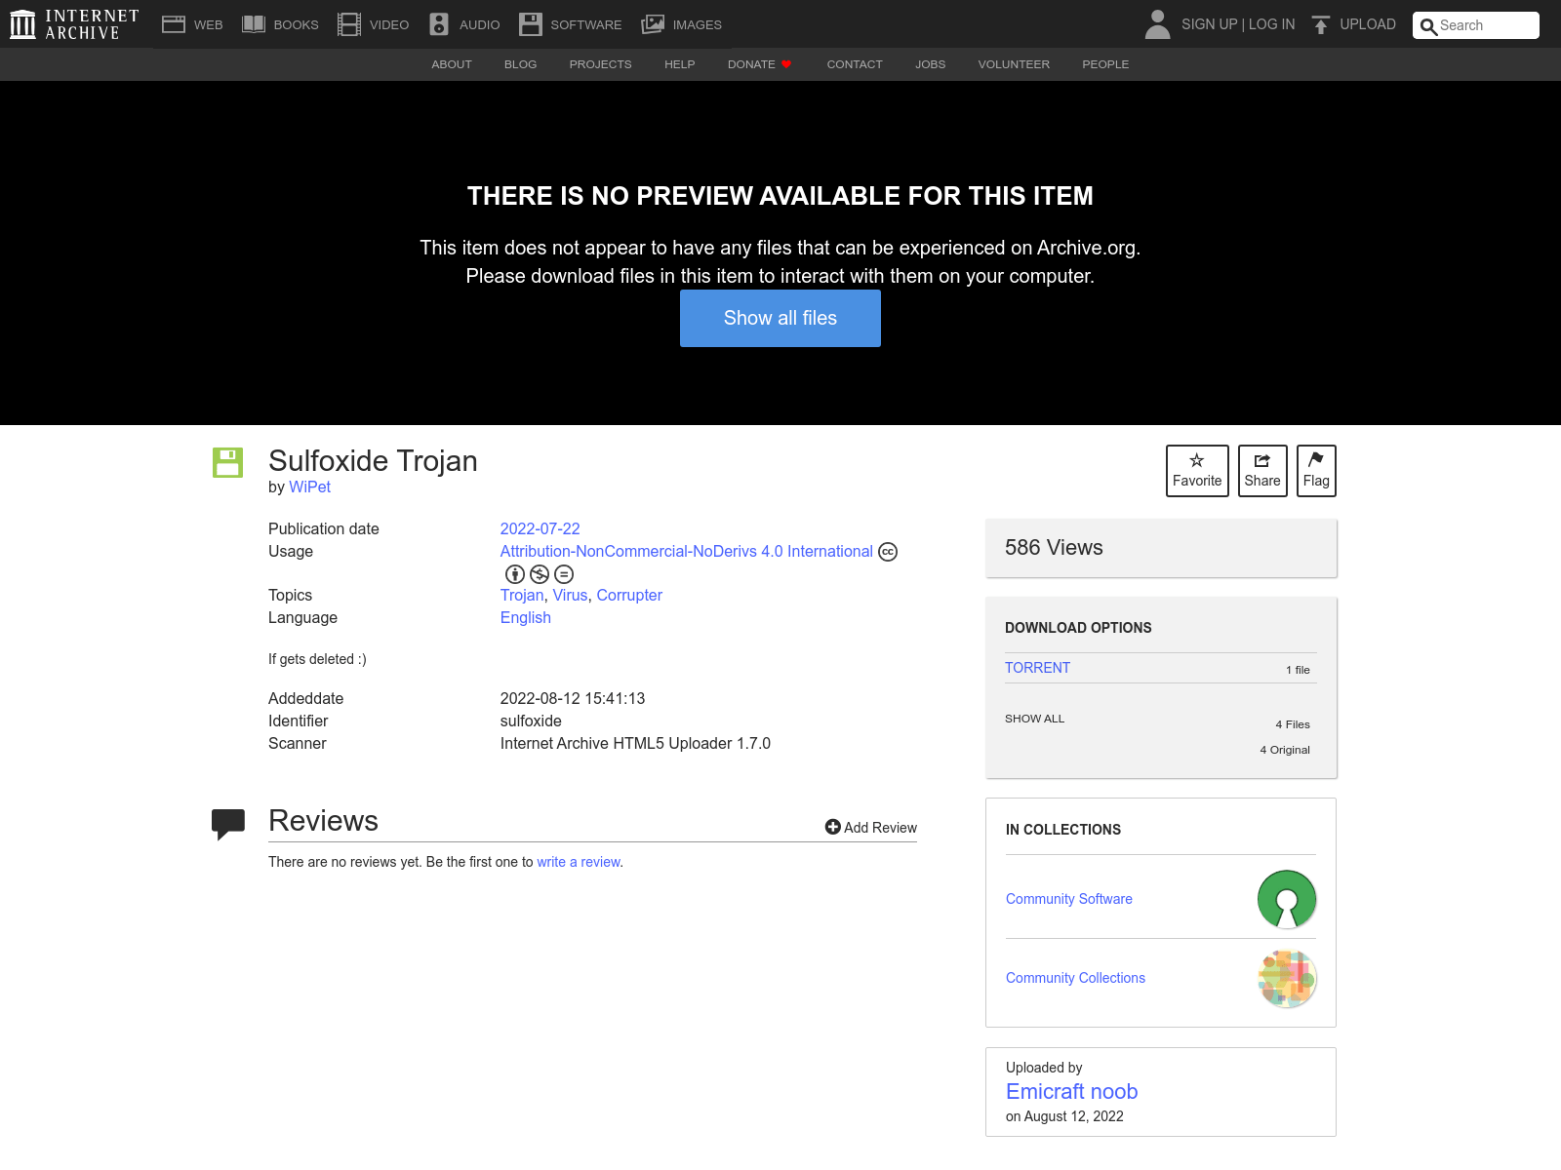This screenshot has height=1170, width=1561.
Task: Click the green software item icon
Action: click(x=227, y=462)
